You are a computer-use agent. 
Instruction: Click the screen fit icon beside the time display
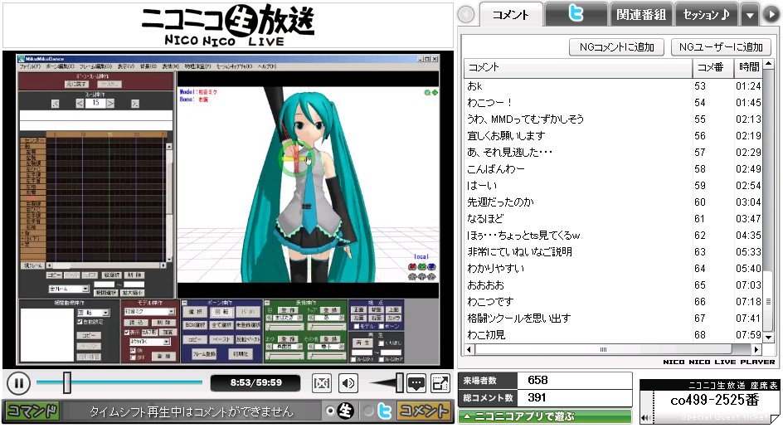pos(322,383)
